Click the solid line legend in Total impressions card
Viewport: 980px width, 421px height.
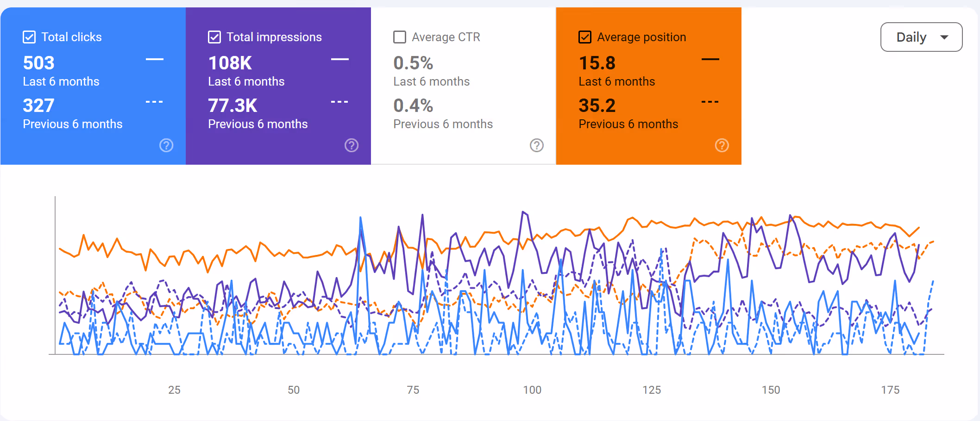pyautogui.click(x=340, y=59)
